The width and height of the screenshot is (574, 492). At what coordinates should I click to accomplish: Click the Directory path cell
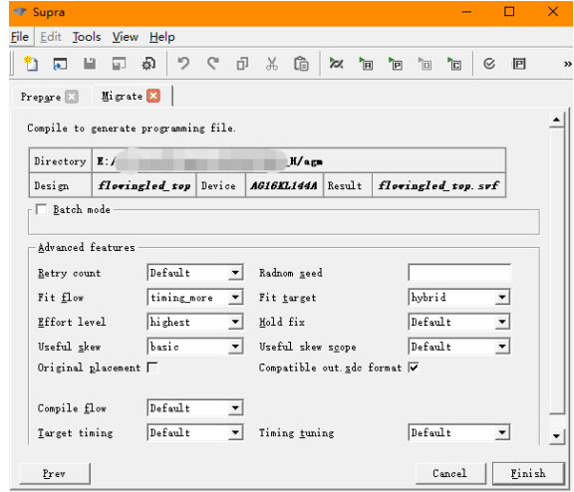pos(299,161)
